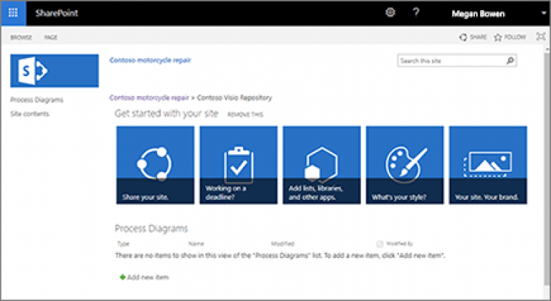Click the Share sync icon

tap(463, 37)
